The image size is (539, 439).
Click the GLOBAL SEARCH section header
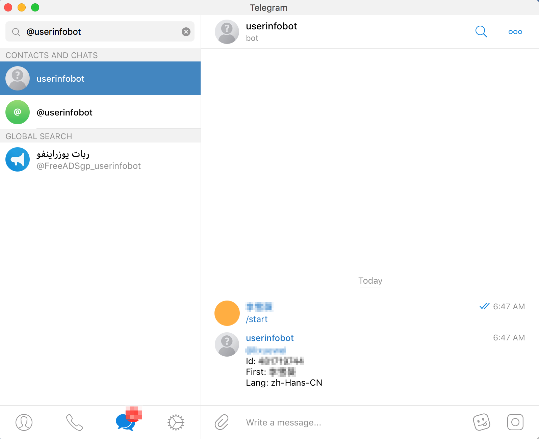coord(39,136)
